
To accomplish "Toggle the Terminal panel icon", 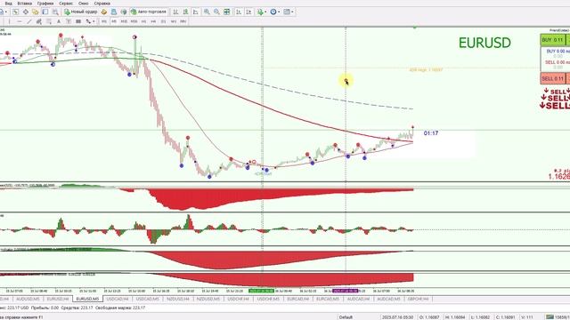I will 45,12.
